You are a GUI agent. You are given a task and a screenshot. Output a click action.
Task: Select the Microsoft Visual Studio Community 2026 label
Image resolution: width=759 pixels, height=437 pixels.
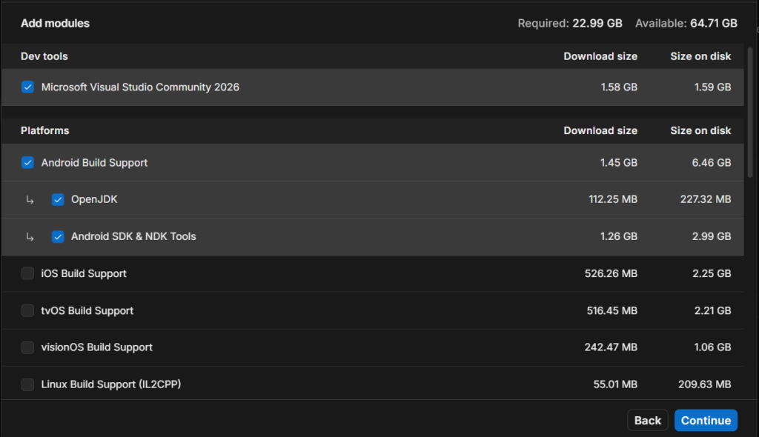[140, 87]
